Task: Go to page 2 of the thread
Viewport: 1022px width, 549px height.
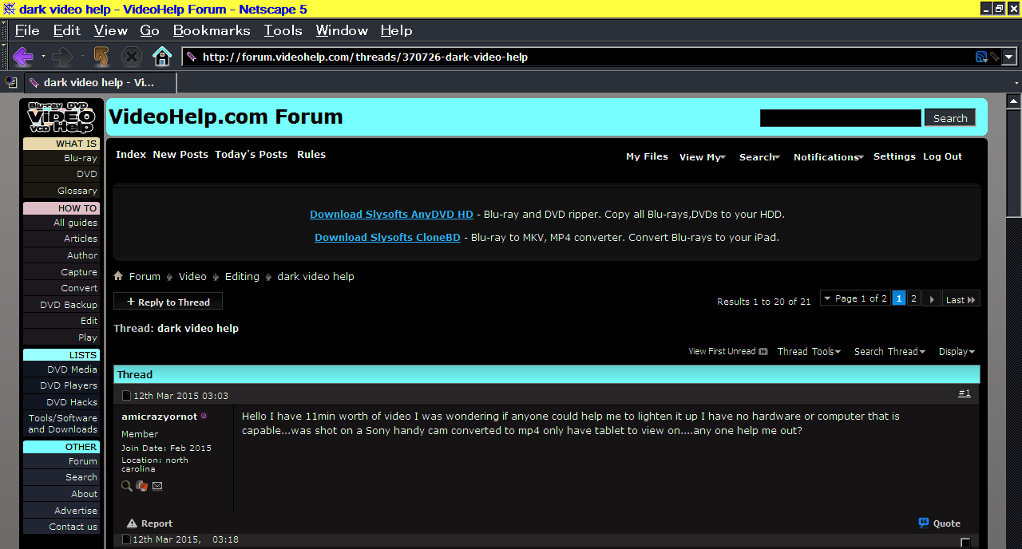Action: 913,298
